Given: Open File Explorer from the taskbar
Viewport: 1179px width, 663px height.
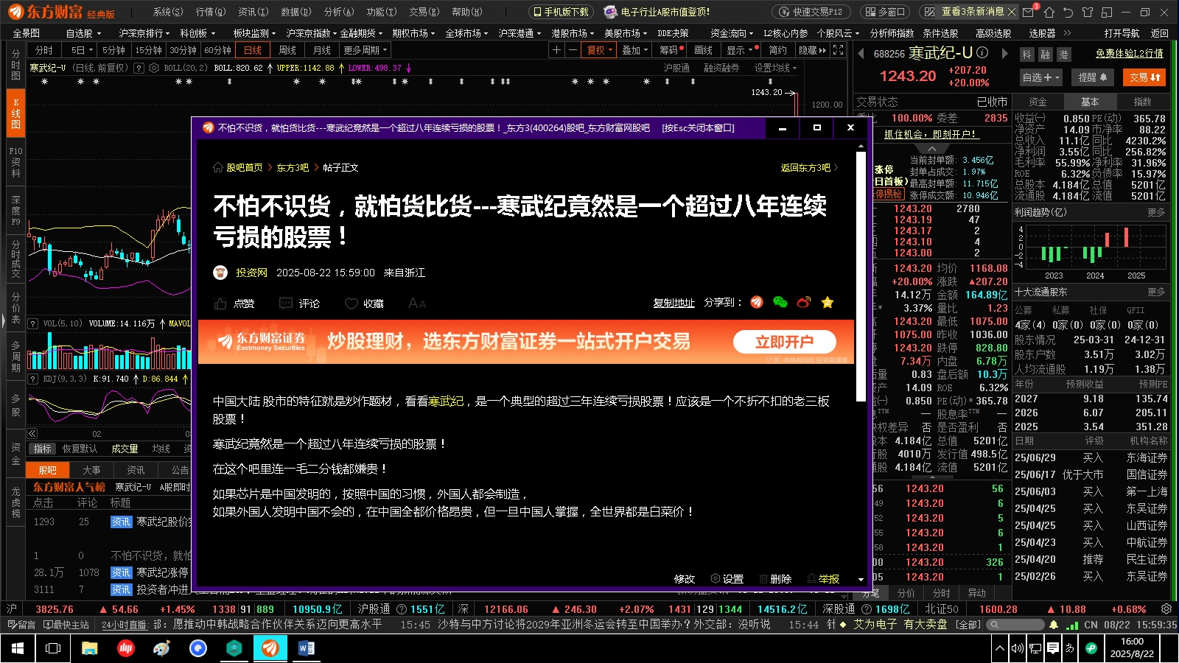Looking at the screenshot, I should click(89, 648).
